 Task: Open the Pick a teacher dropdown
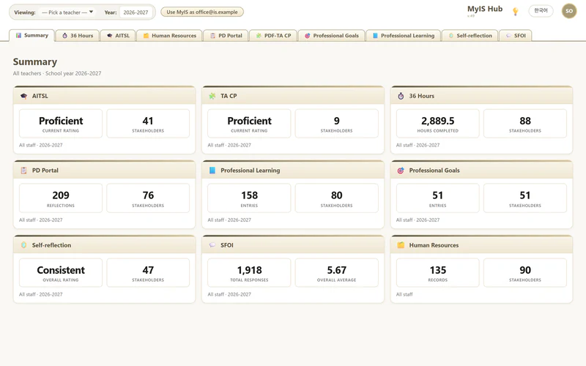click(67, 12)
